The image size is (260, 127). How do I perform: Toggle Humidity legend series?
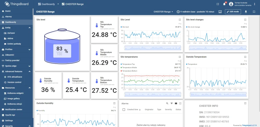(41, 110)
